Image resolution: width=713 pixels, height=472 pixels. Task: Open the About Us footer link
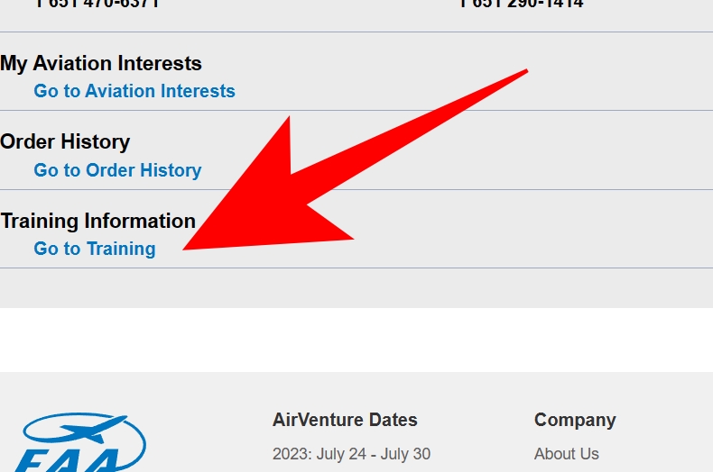566,454
